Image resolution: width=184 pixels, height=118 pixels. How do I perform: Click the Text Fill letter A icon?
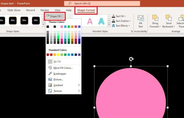(113, 16)
